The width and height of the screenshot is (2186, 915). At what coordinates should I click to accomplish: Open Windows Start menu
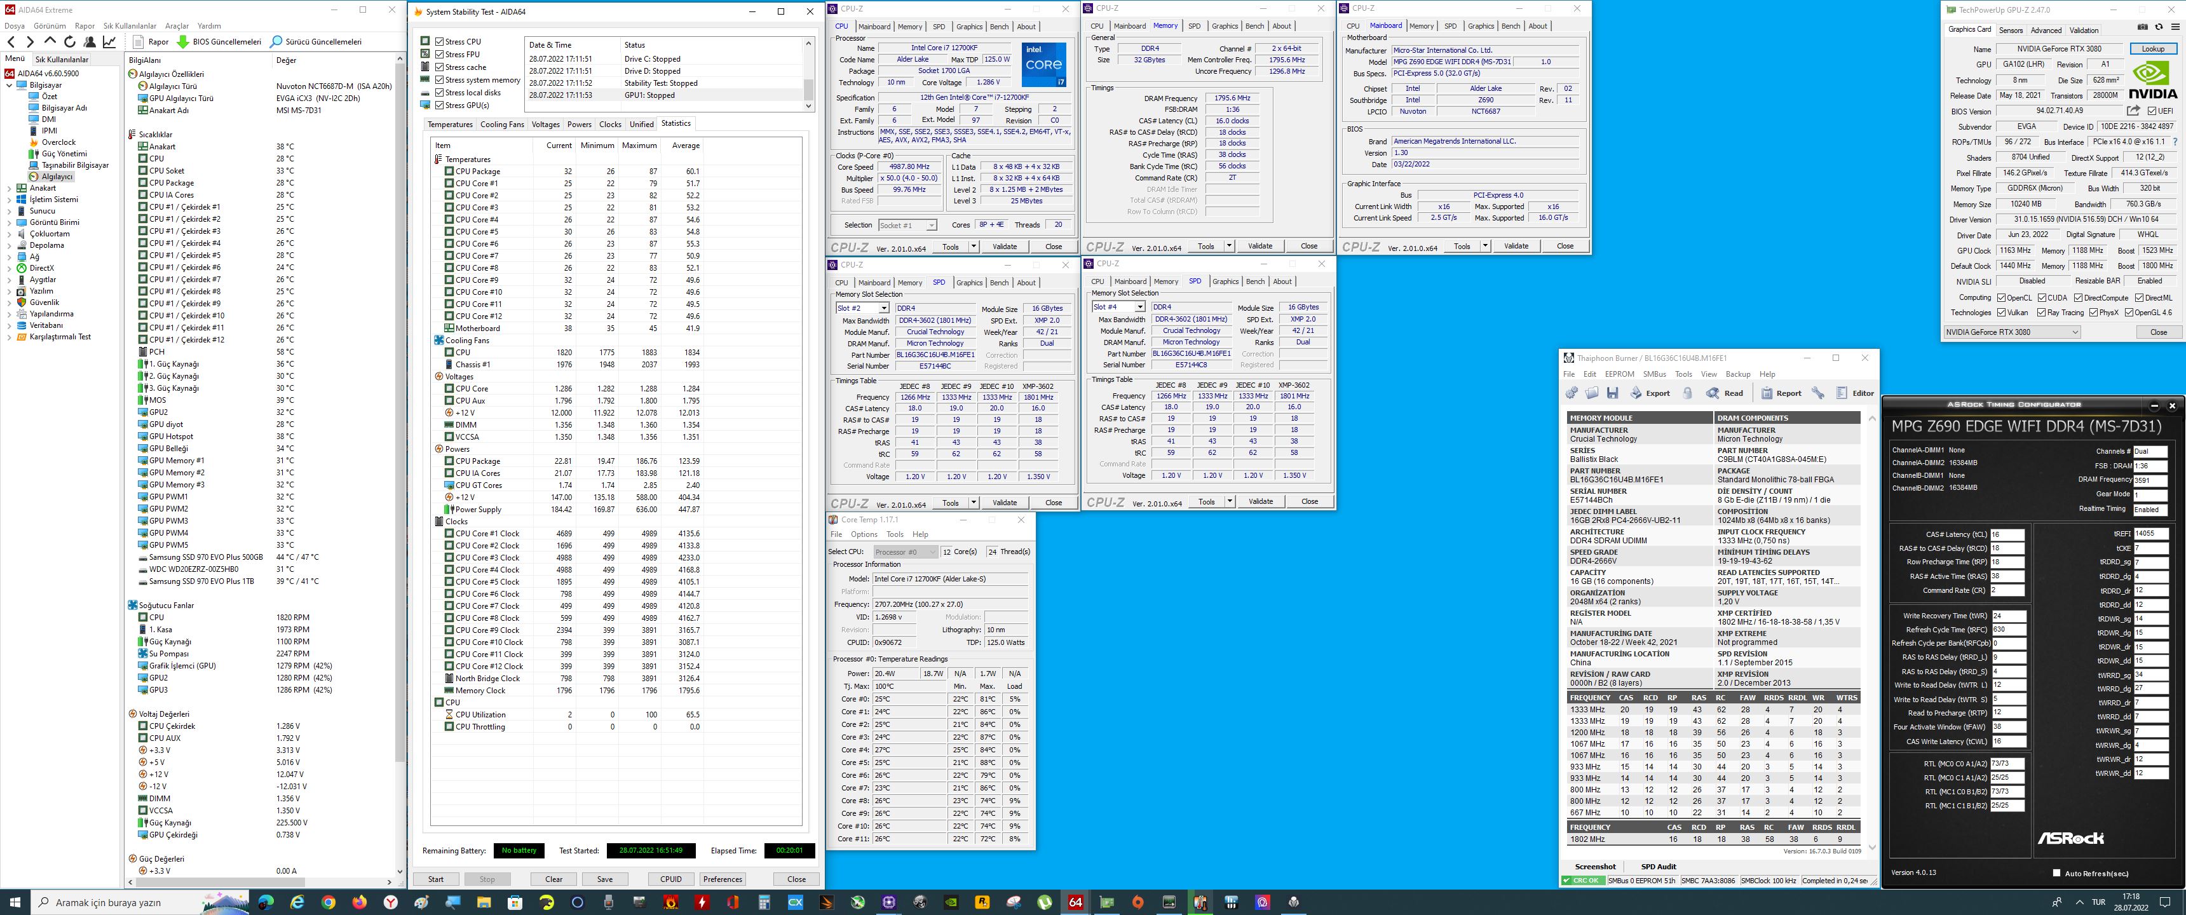tap(15, 902)
